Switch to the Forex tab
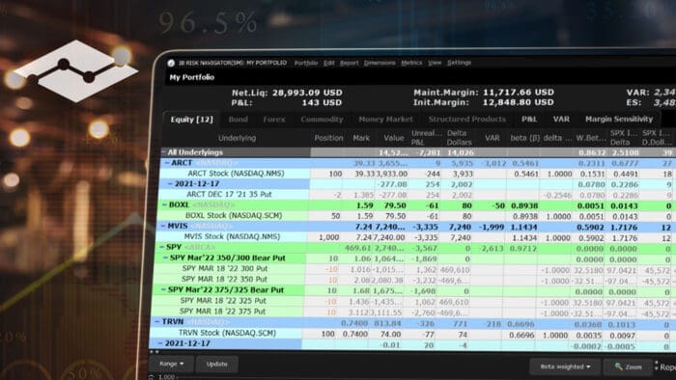 (274, 120)
